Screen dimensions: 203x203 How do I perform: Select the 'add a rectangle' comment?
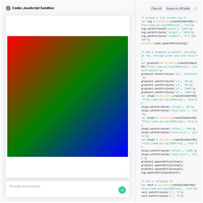click(157, 181)
